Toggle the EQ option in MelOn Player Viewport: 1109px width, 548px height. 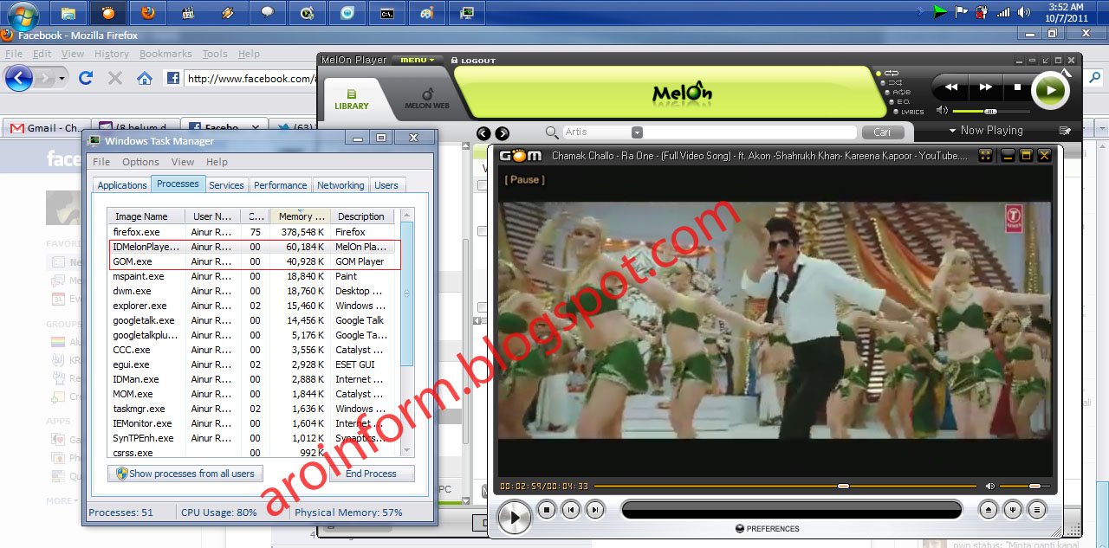(x=898, y=101)
